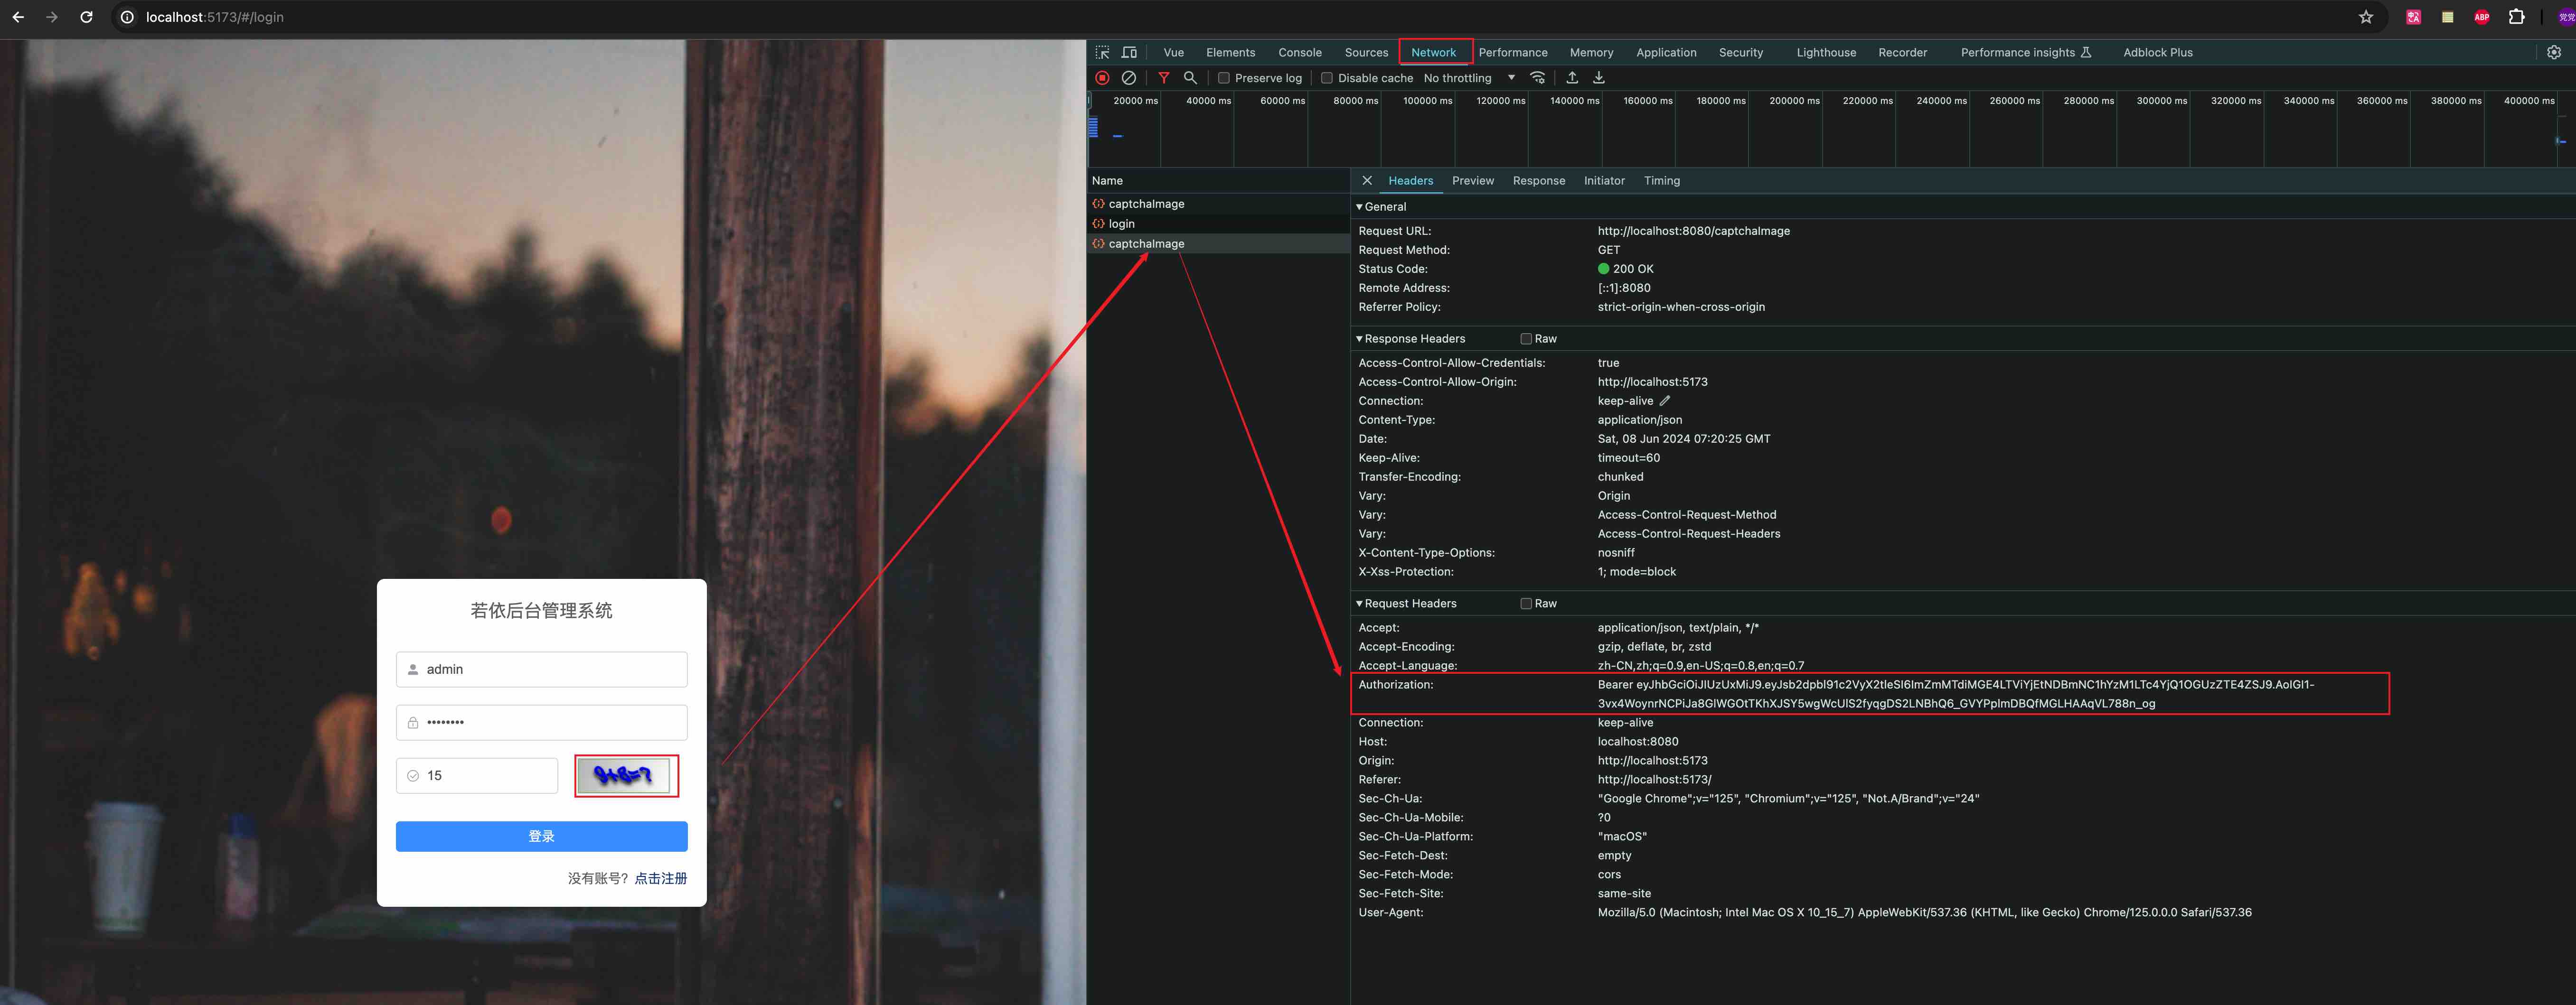Click the 点击注册 register link
Image resolution: width=2576 pixels, height=1005 pixels.
pos(661,879)
